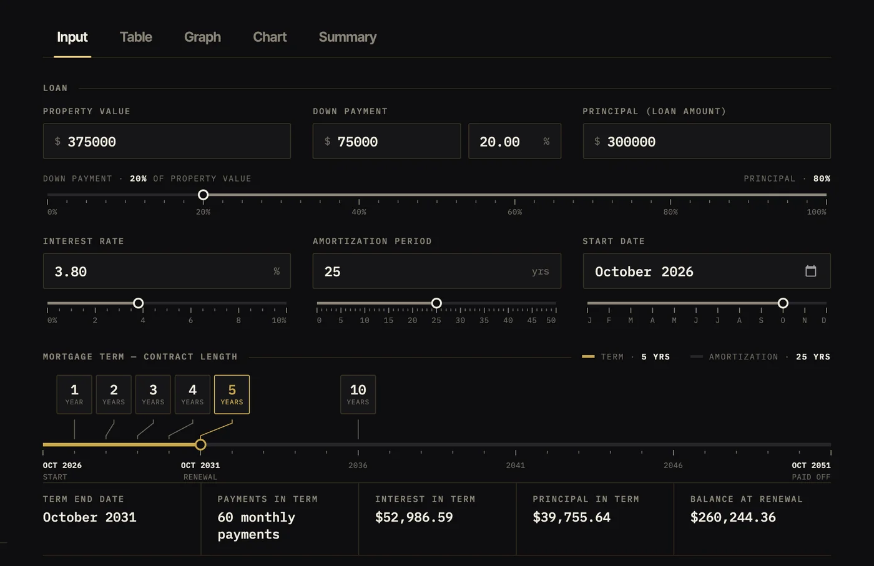Viewport: 874px width, 566px height.
Task: Click the Principal loan amount field
Action: [x=707, y=141]
